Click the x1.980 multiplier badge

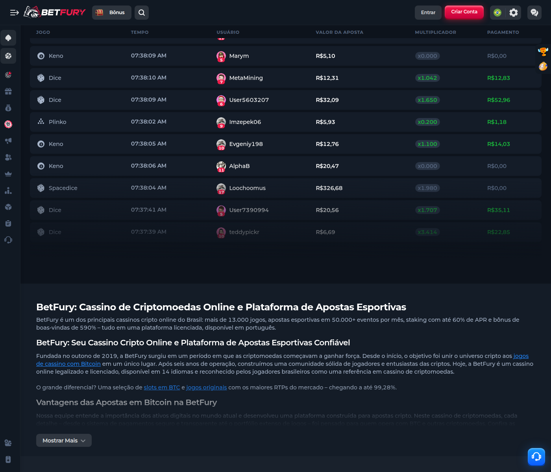tap(427, 188)
